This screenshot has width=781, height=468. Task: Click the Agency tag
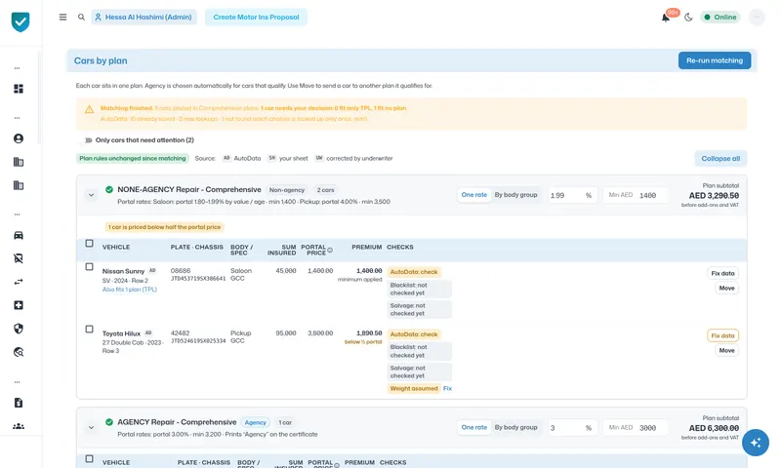click(255, 422)
